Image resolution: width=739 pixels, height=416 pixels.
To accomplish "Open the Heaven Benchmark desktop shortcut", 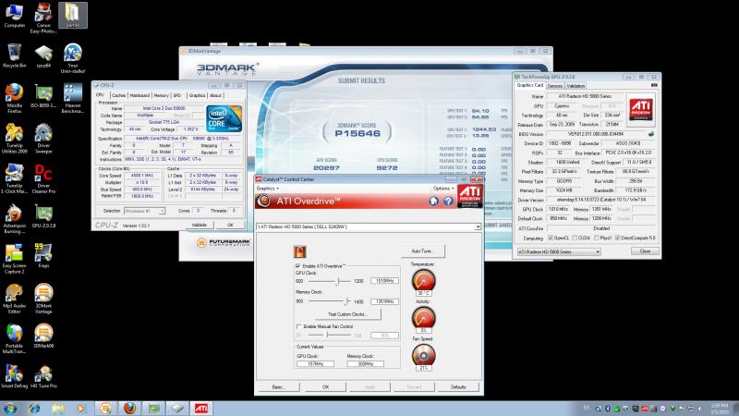I will [73, 98].
